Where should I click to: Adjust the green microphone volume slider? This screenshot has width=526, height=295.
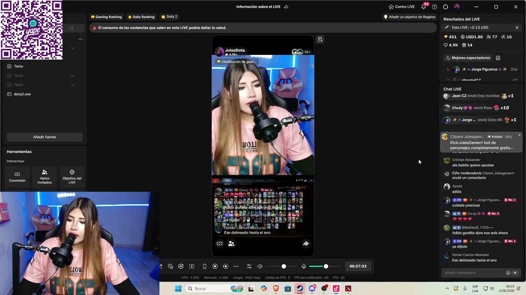(326, 266)
